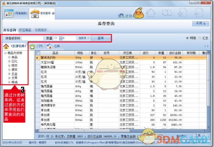Click the home icon in top toolbar
Viewport: 214px width, 147px height.
tap(151, 13)
